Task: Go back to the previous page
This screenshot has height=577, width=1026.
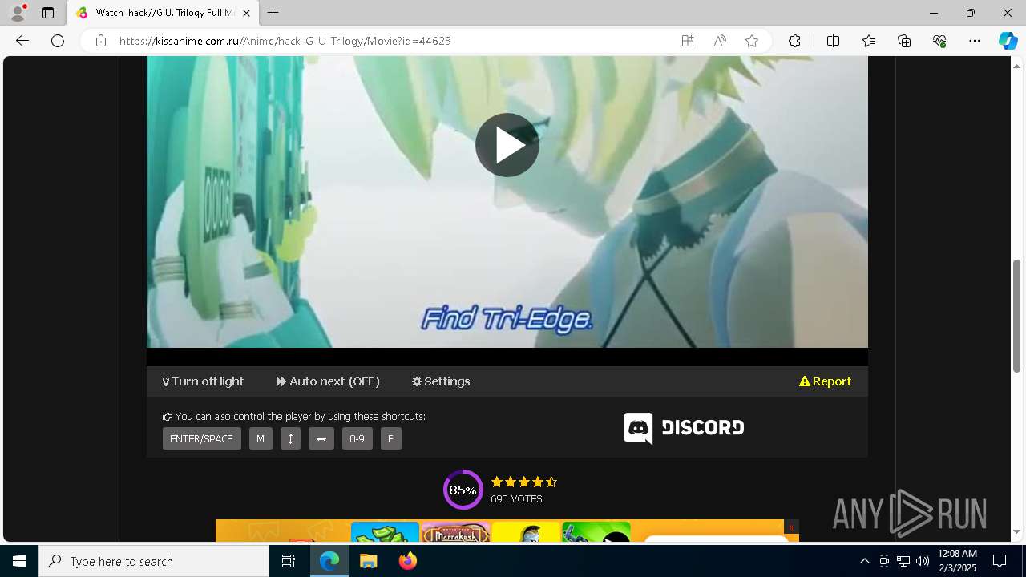Action: coord(22,41)
